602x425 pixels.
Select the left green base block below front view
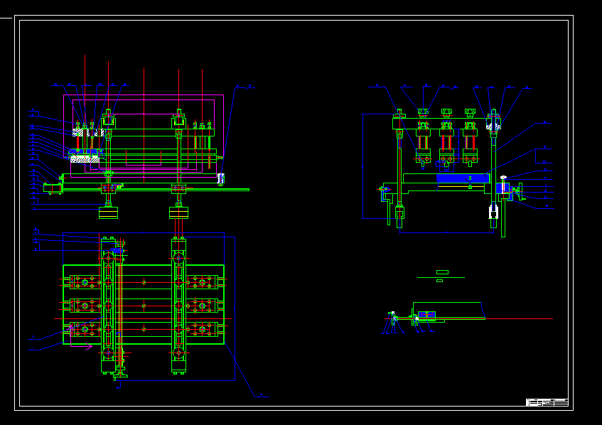108,212
